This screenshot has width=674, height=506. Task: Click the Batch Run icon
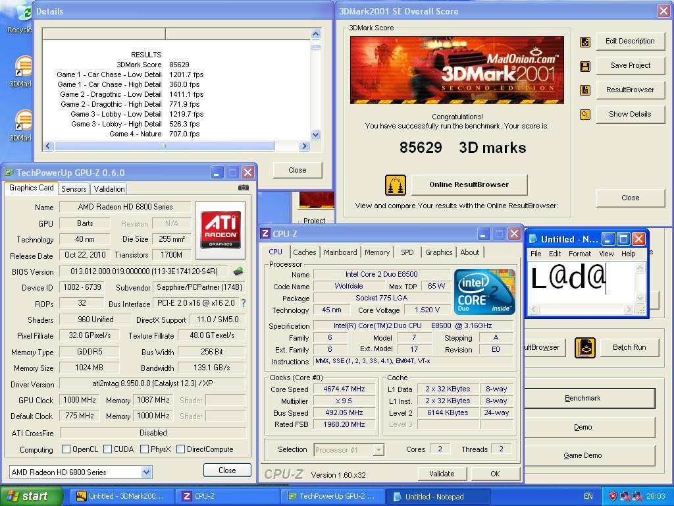tap(585, 348)
